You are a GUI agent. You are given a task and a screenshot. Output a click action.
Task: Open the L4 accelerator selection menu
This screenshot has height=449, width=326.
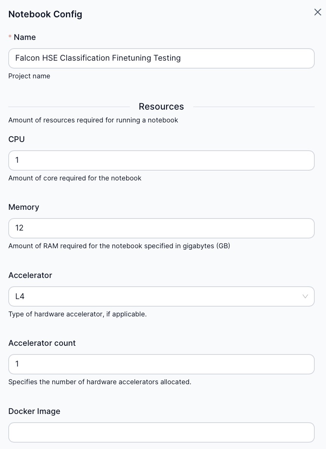point(161,296)
